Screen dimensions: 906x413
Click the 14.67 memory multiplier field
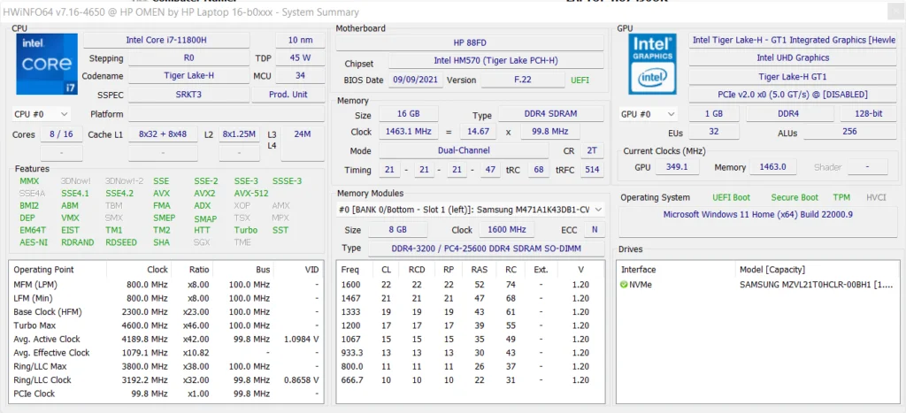(478, 132)
